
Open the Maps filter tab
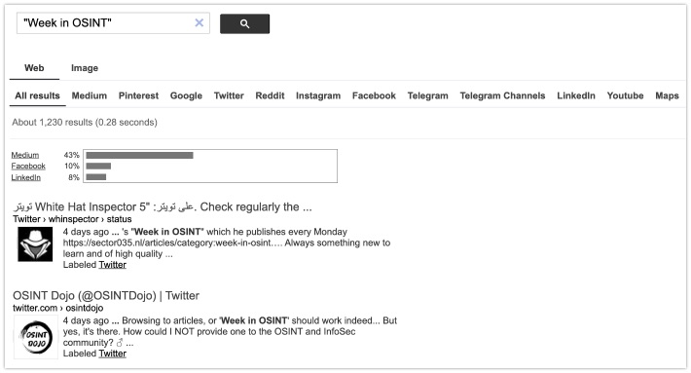click(x=667, y=95)
